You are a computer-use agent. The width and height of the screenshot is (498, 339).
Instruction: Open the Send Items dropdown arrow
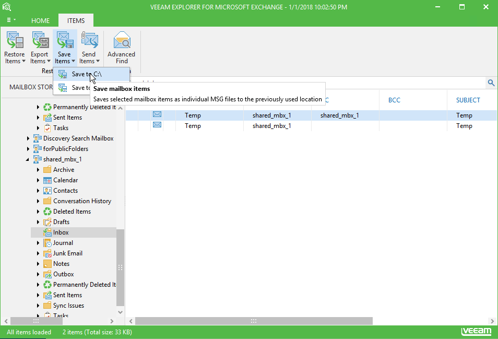click(98, 61)
